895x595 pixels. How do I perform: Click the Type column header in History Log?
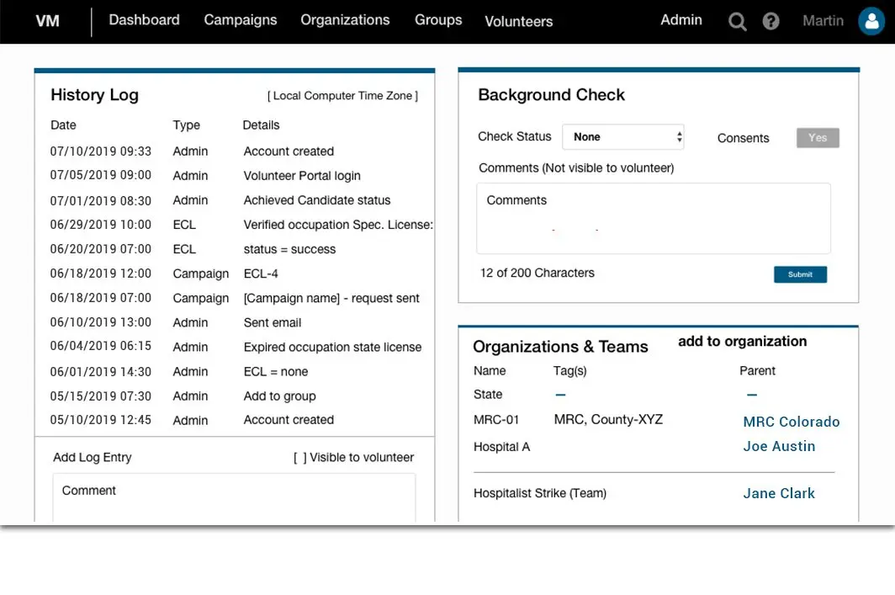coord(186,125)
